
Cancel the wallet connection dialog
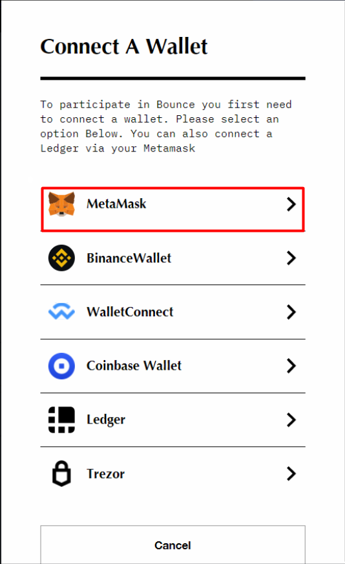(172, 544)
